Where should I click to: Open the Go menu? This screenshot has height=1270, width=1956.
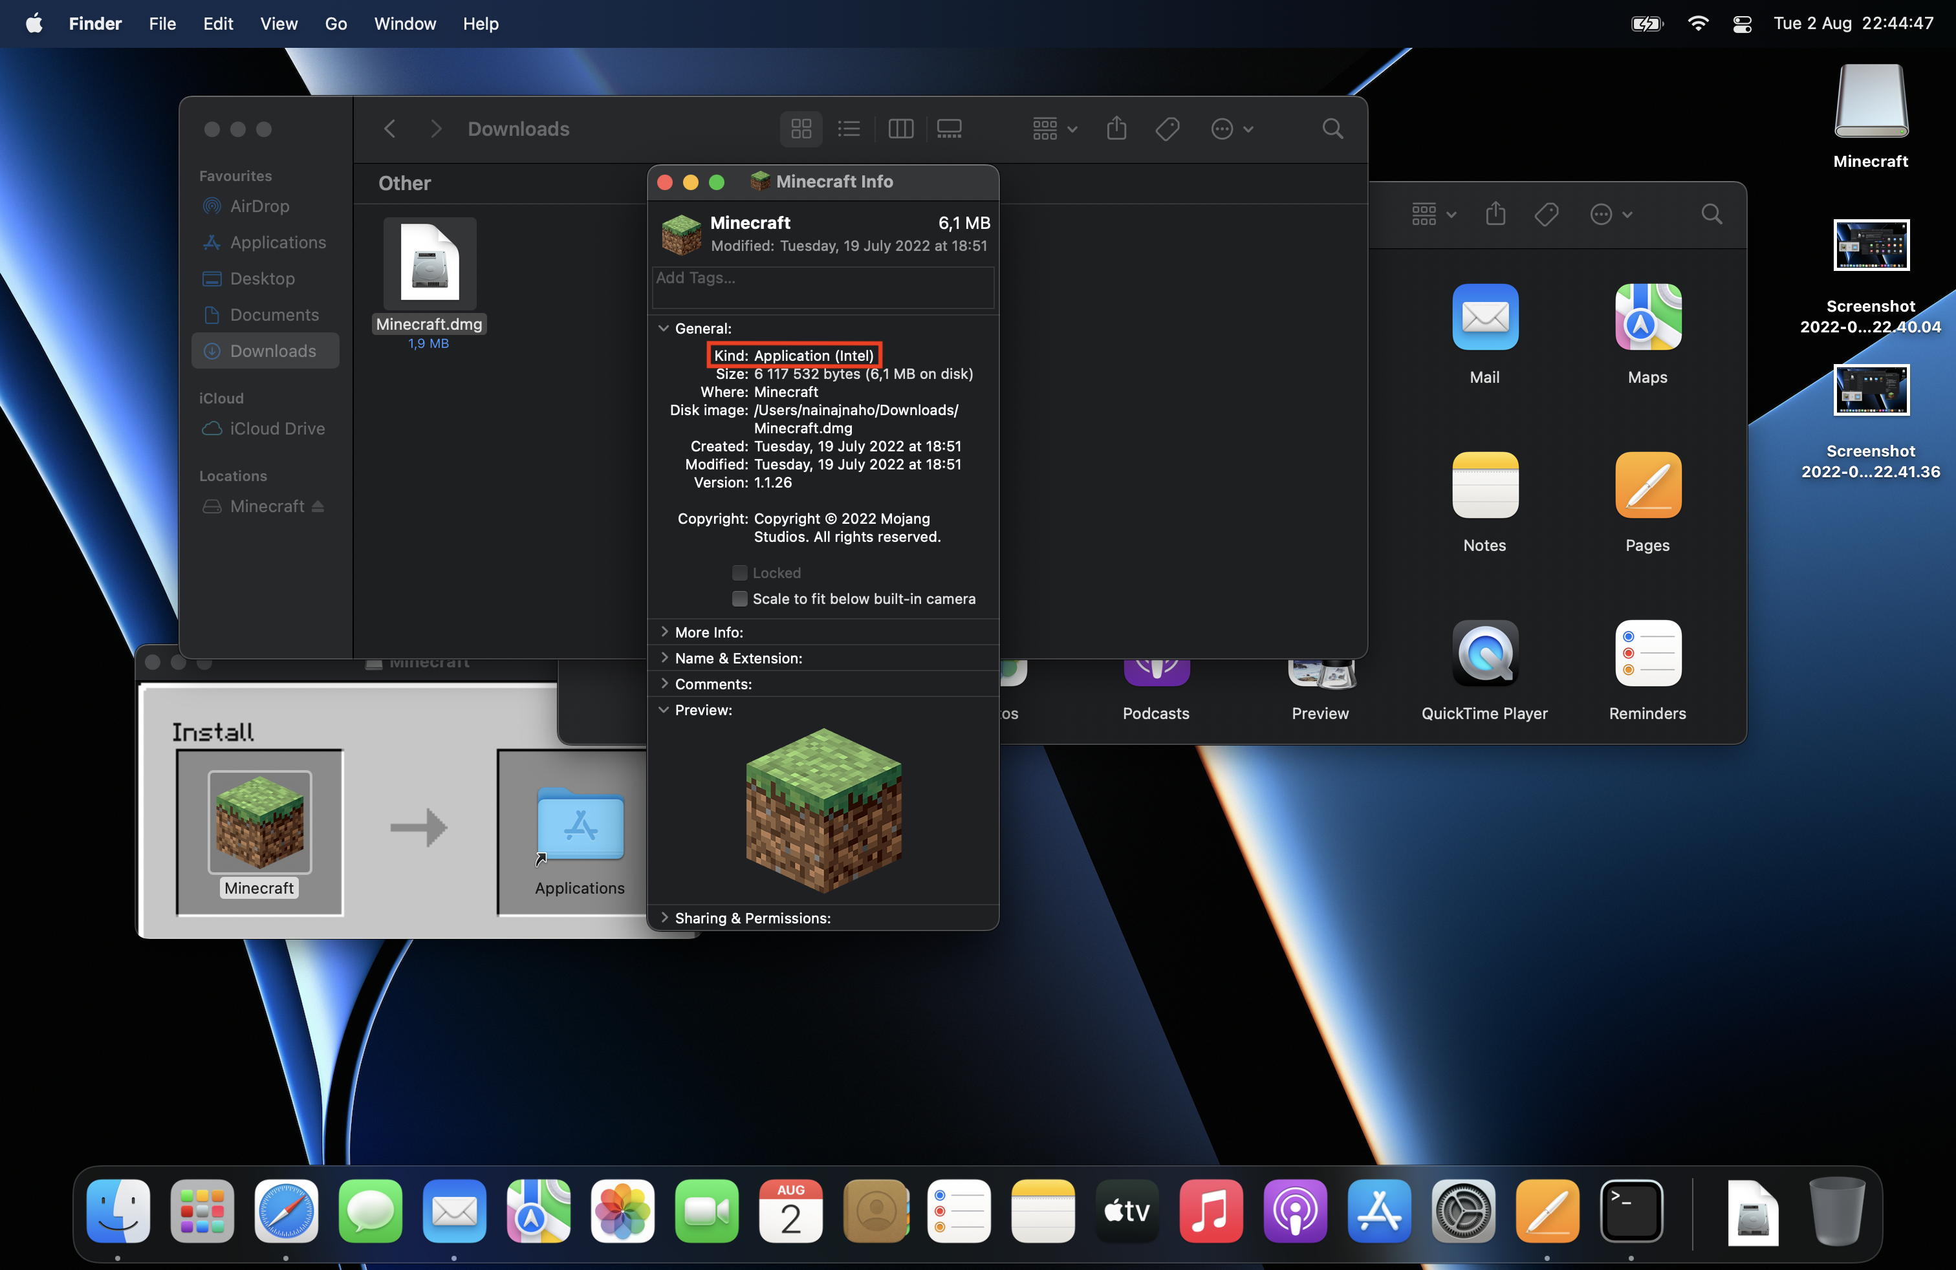pyautogui.click(x=335, y=24)
